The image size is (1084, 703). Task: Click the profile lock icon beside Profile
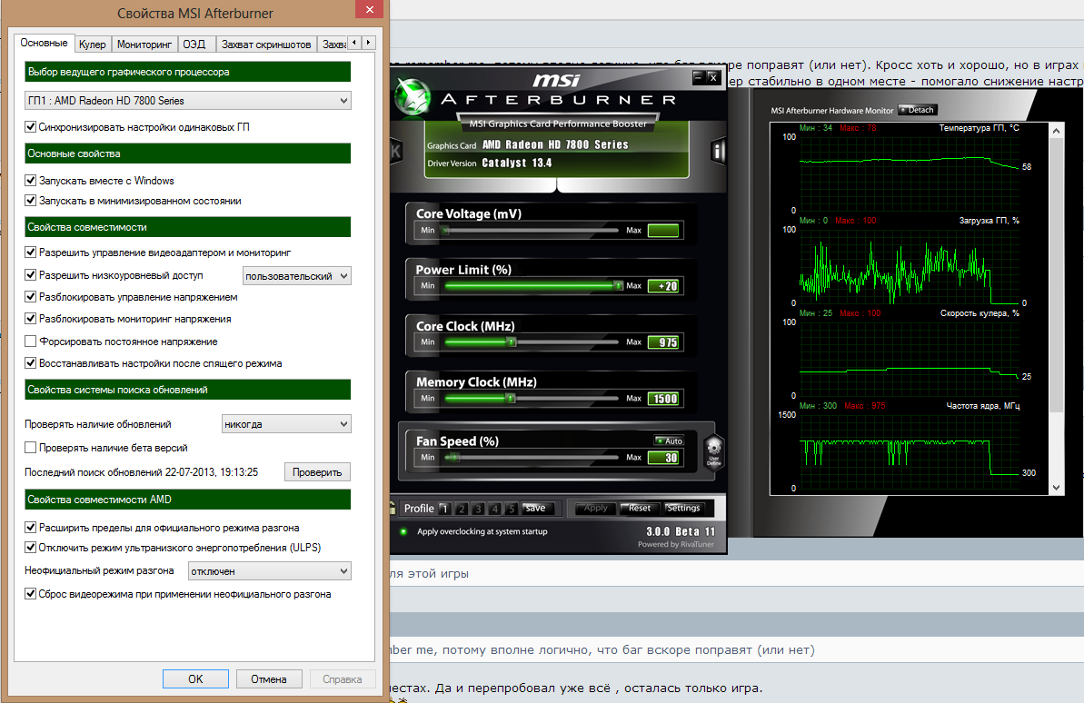(393, 508)
